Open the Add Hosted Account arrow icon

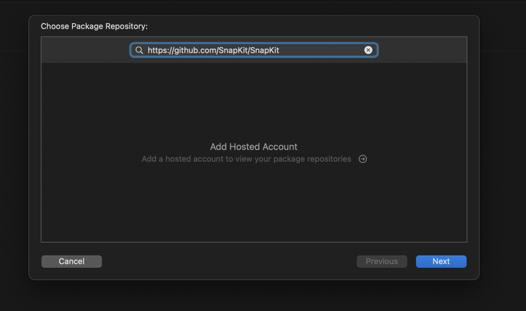pyautogui.click(x=363, y=159)
